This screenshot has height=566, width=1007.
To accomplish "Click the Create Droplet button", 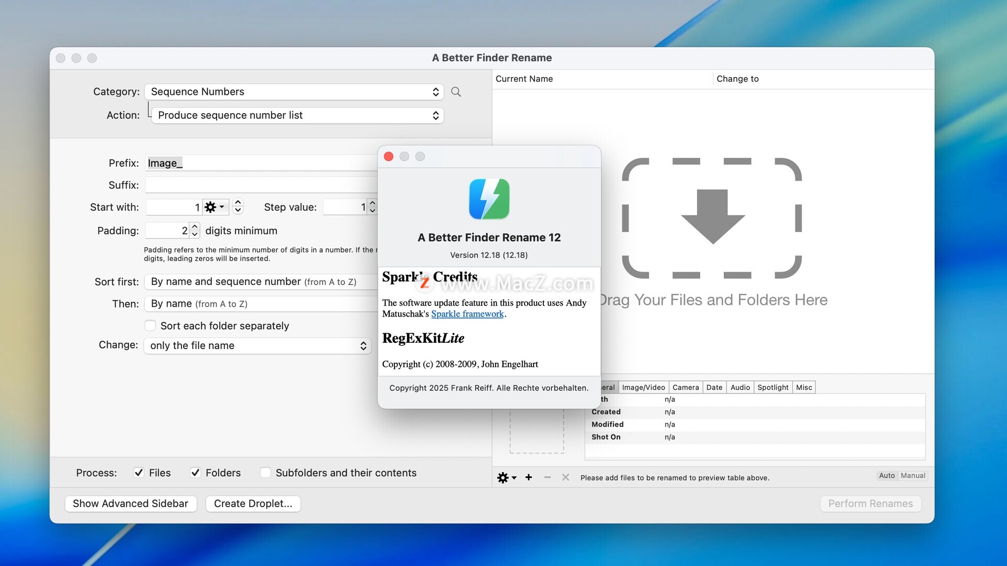I will (253, 504).
